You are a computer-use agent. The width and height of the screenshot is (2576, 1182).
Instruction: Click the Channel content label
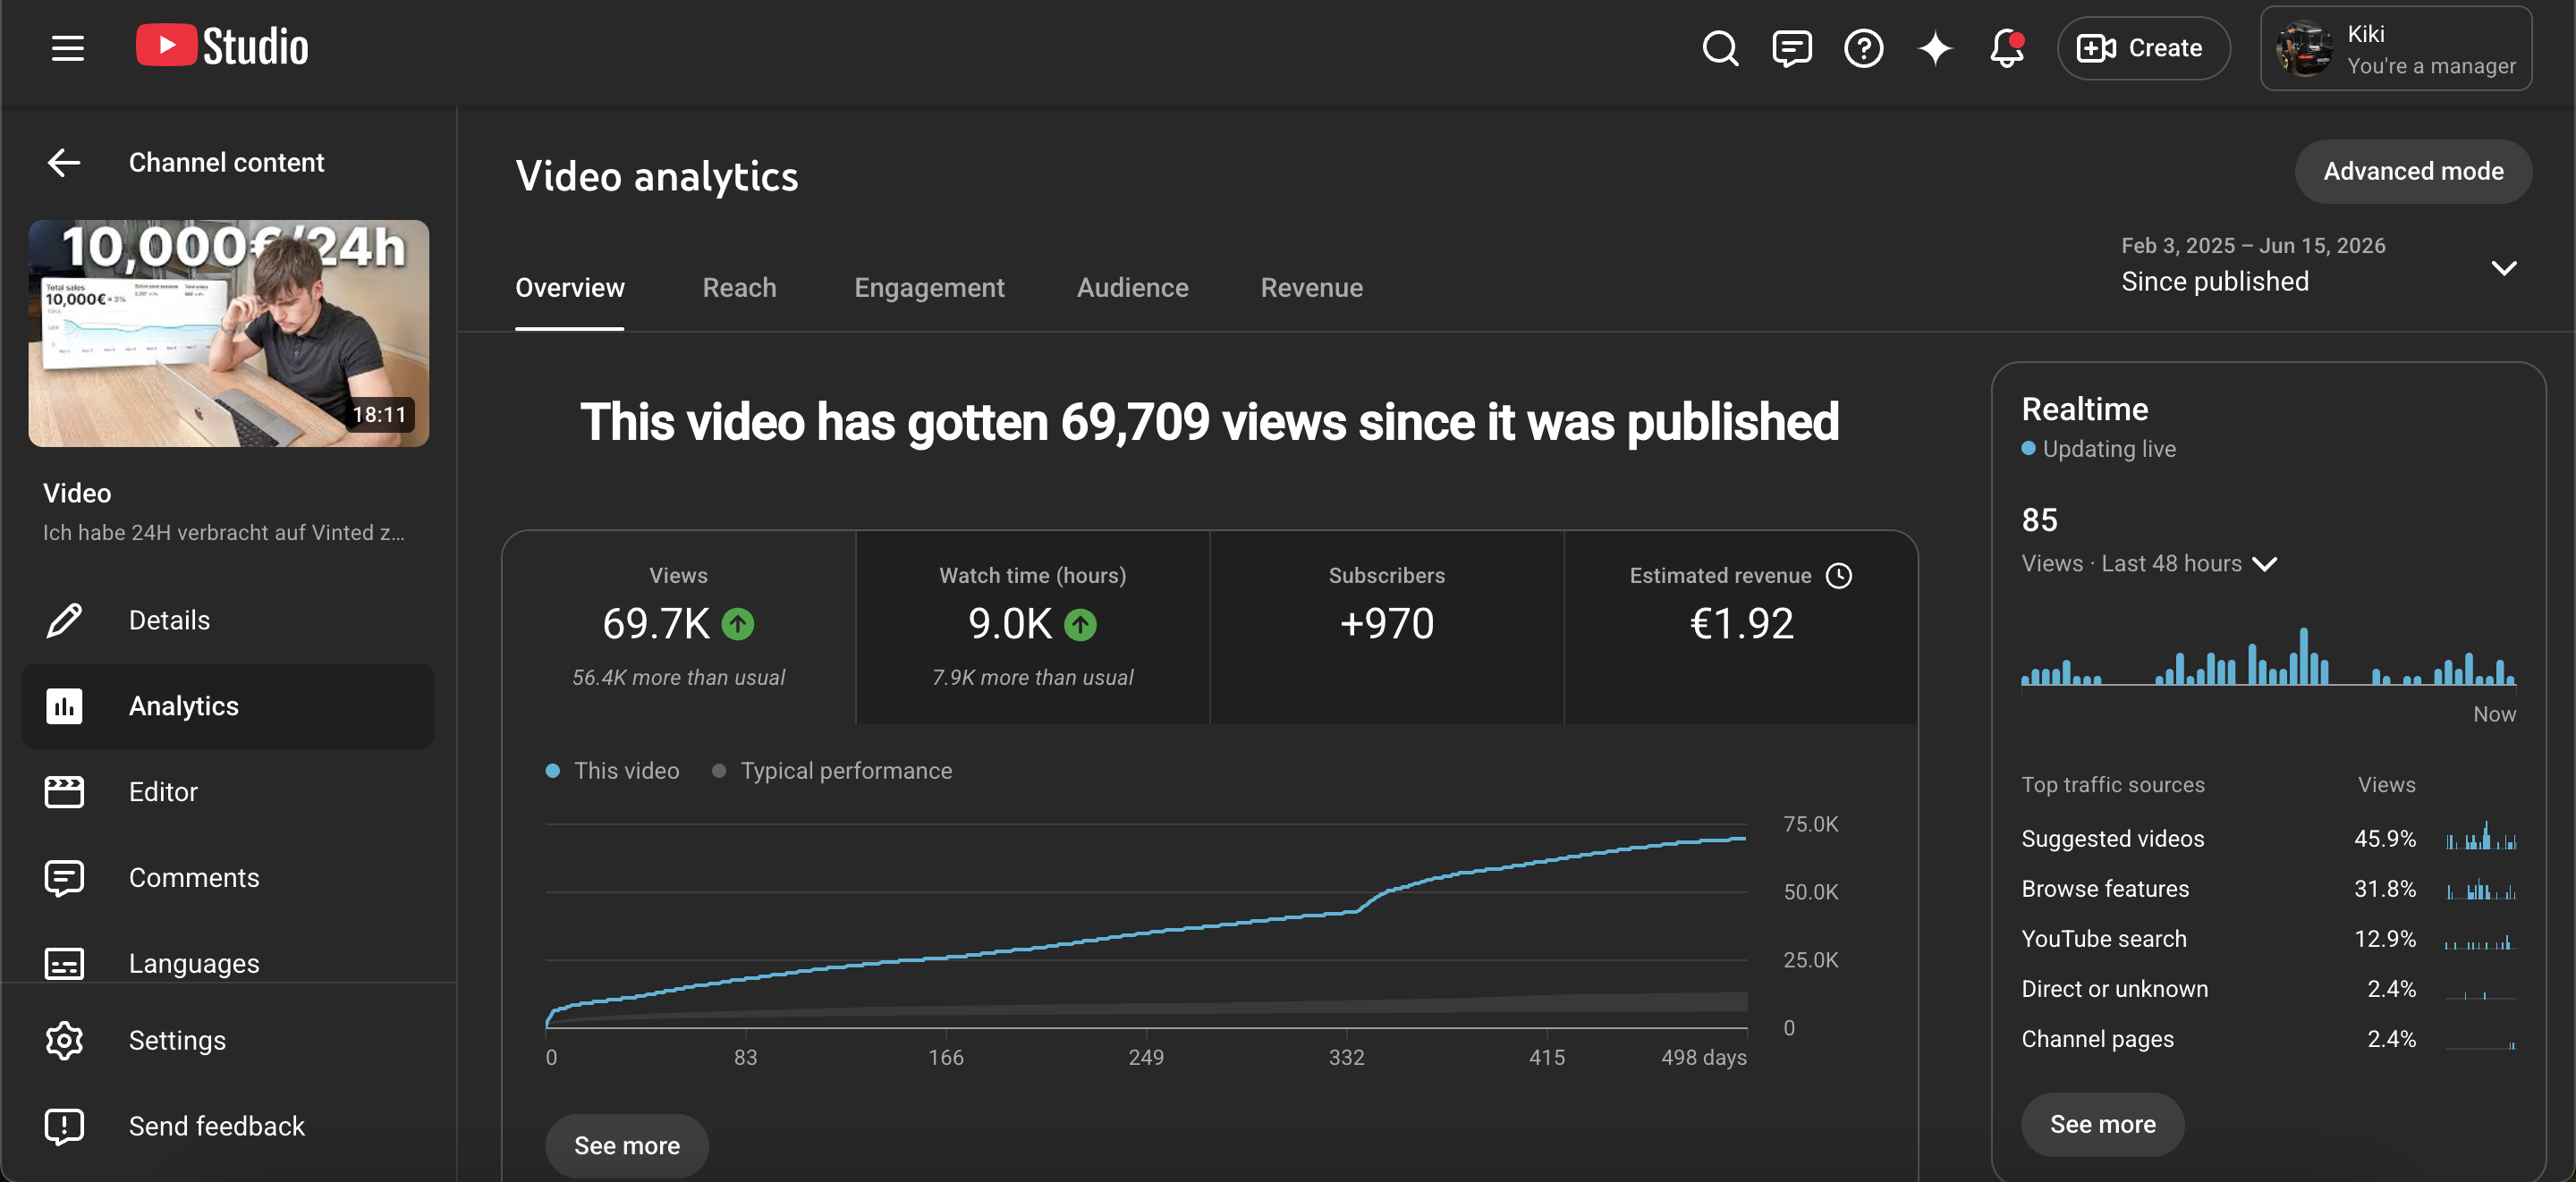pos(226,162)
